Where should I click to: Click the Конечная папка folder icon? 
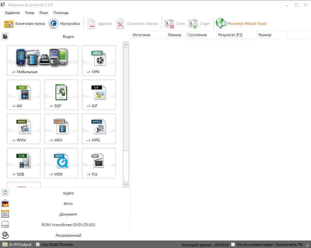pyautogui.click(x=9, y=24)
